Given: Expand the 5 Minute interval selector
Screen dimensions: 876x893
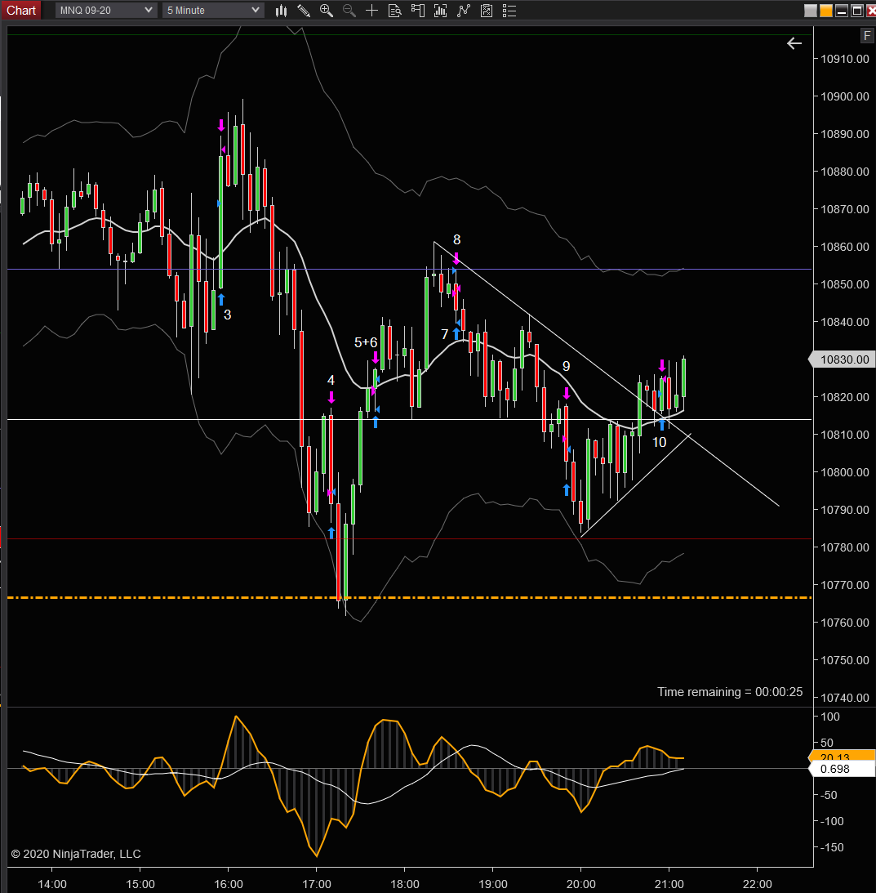Looking at the screenshot, I should (x=213, y=11).
